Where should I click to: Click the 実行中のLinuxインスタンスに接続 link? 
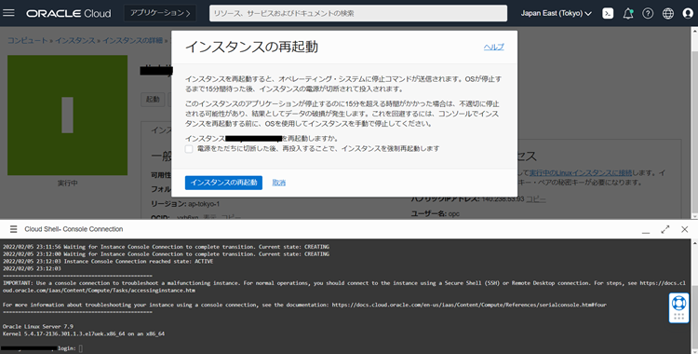[581, 172]
